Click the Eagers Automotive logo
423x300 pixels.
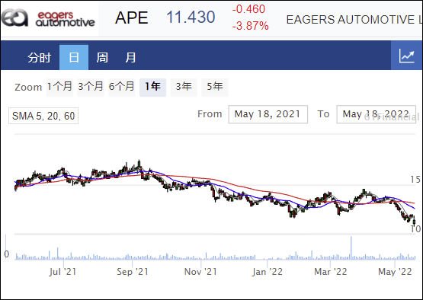click(49, 18)
